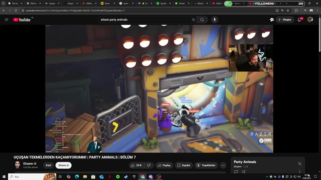Click the taskbar clock 4.08.2025

306,177
